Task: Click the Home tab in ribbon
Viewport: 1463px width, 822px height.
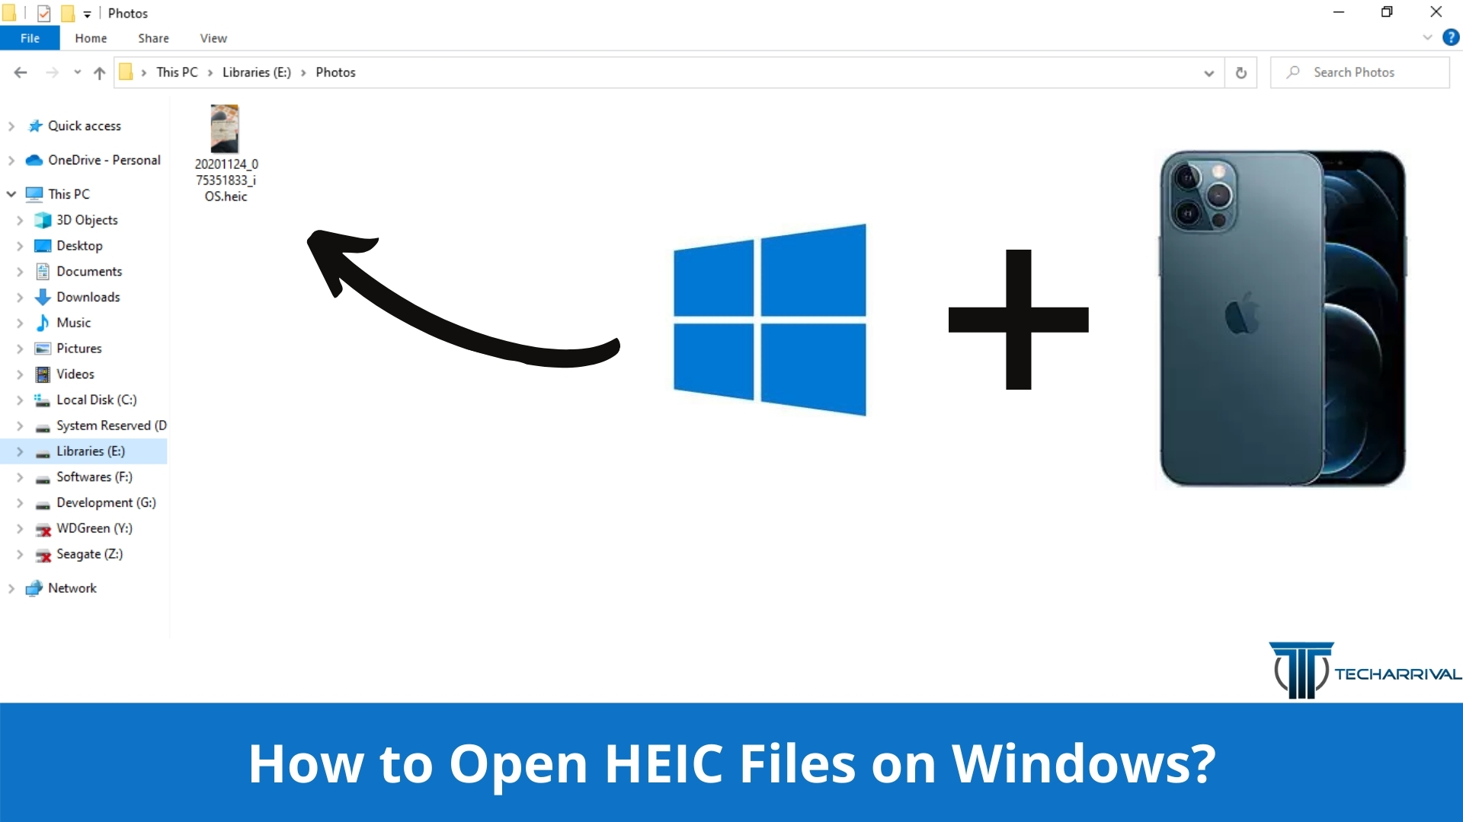Action: point(91,37)
